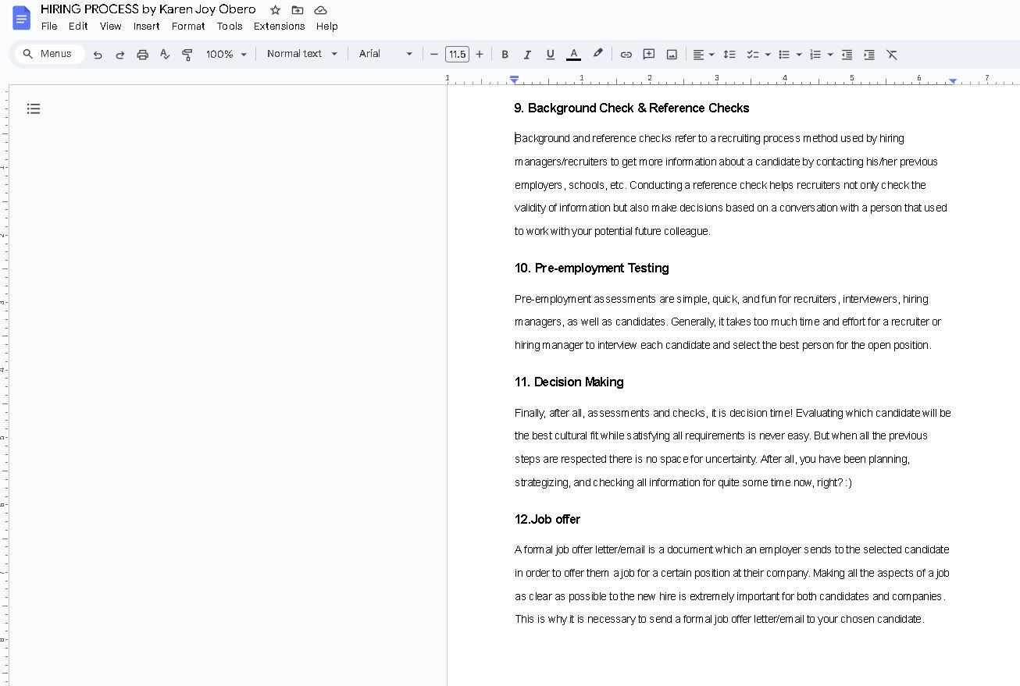Click the line starting 'A formal job offer letter/email is'
This screenshot has width=1020, height=686.
[x=732, y=549]
